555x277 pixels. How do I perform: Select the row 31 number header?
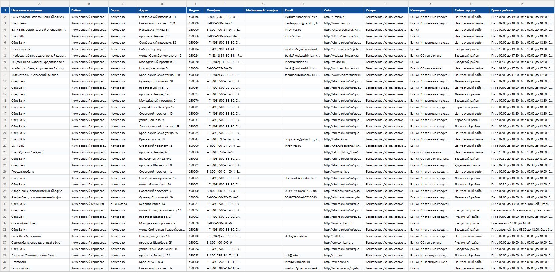coord(5,204)
